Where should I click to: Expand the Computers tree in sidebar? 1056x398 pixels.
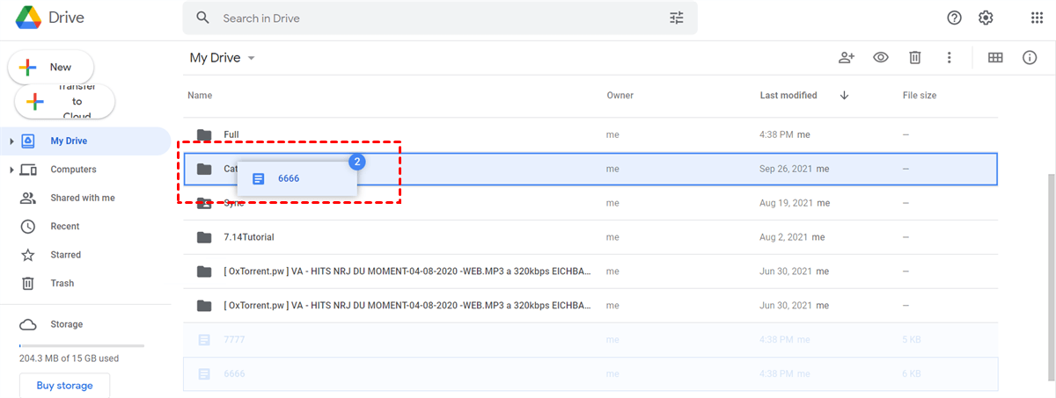tap(11, 170)
